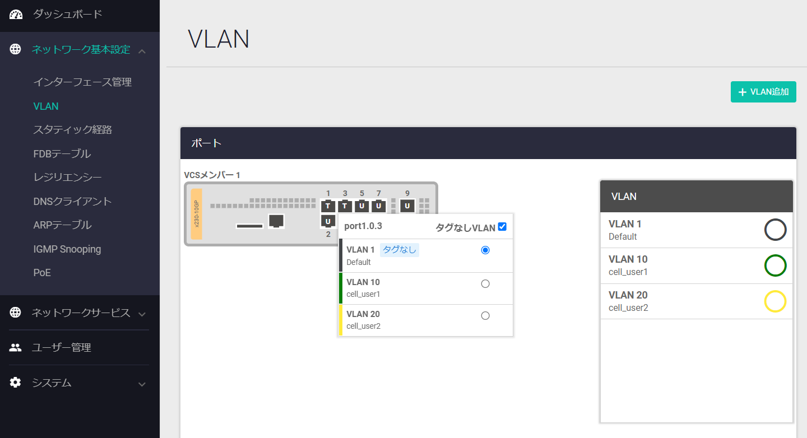The image size is (807, 438).
Task: Open the dashboard via its gauge icon
Action: coord(16,15)
